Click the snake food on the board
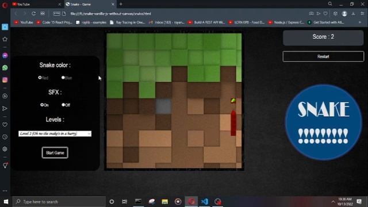 point(233,101)
